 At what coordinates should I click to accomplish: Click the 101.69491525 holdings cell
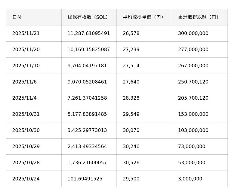tap(85, 179)
